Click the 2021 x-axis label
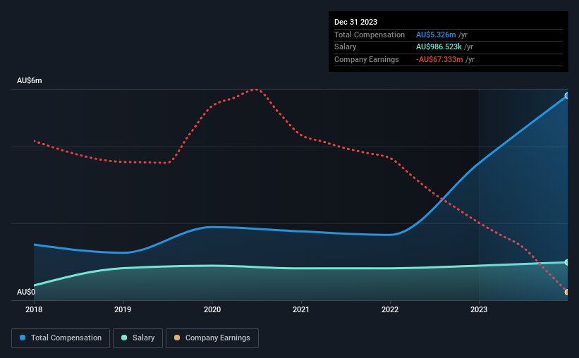 coord(301,309)
